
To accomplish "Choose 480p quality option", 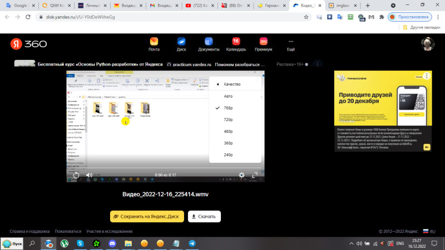I will 228,131.
